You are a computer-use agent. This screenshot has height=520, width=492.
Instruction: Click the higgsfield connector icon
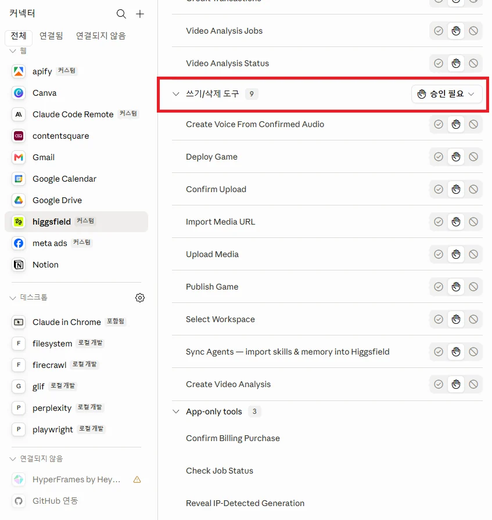[x=19, y=222]
